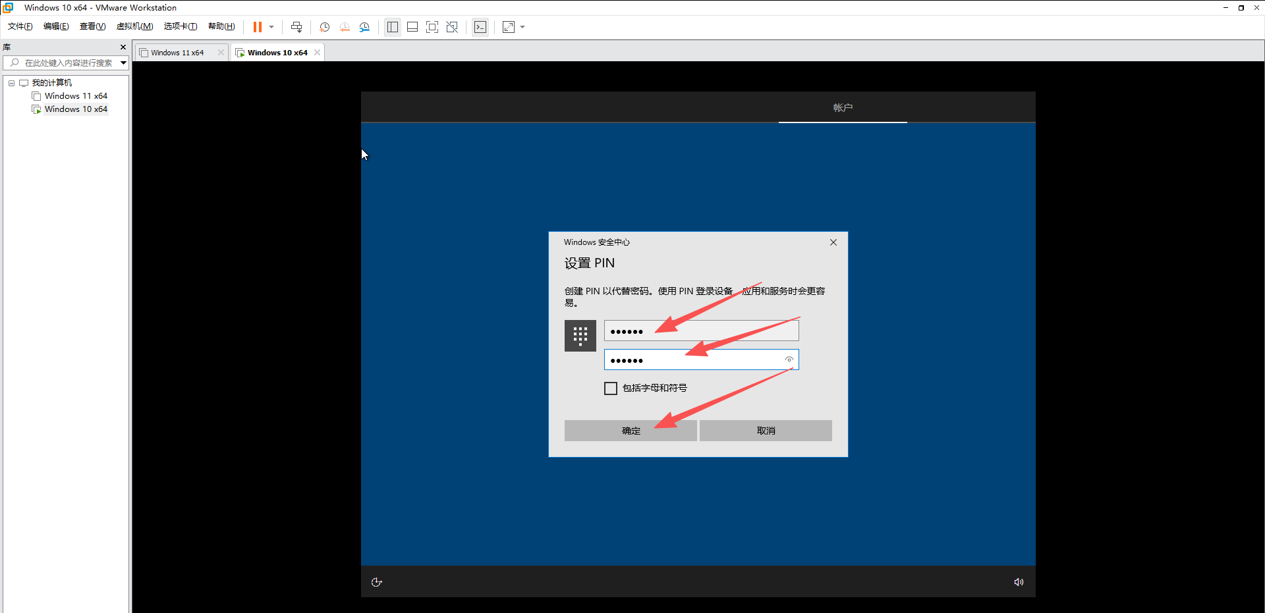The width and height of the screenshot is (1265, 613).
Task: Open the 帮助(H) menu
Action: click(x=221, y=26)
